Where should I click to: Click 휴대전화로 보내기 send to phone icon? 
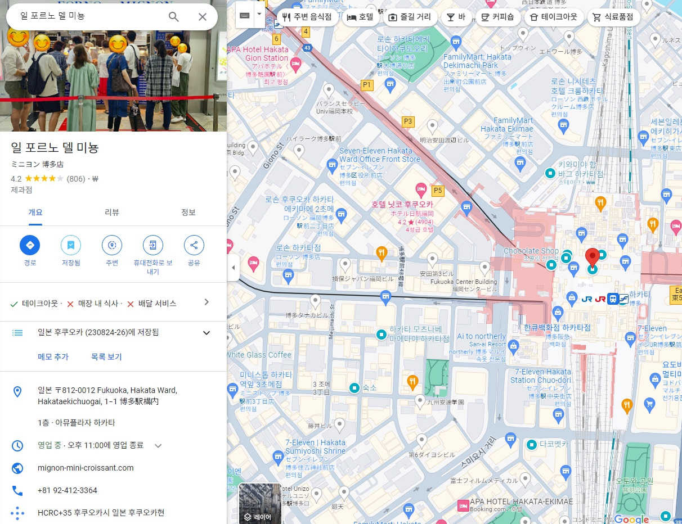point(153,245)
